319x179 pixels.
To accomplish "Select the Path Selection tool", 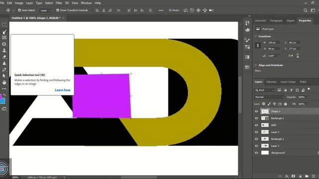I will coord(4,76).
